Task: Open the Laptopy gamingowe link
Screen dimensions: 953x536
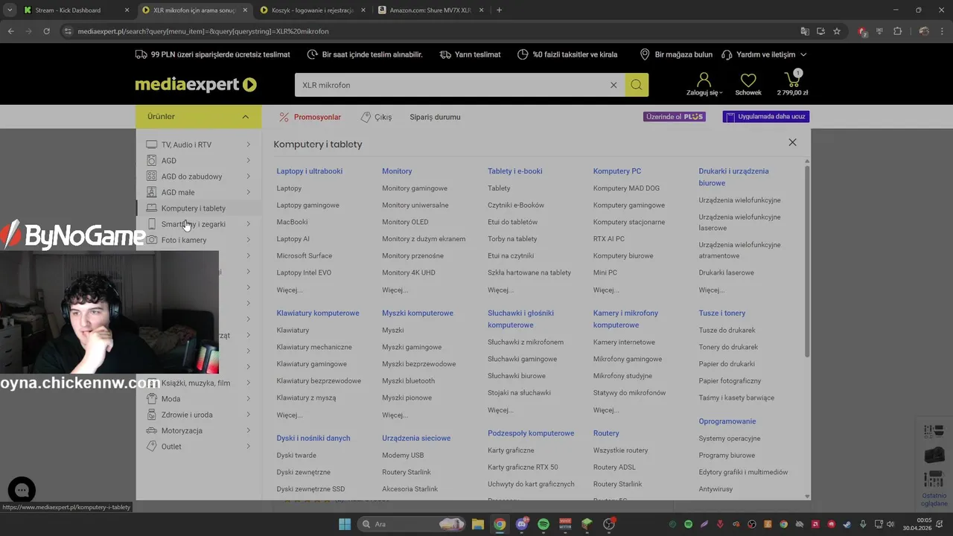Action: pos(307,205)
